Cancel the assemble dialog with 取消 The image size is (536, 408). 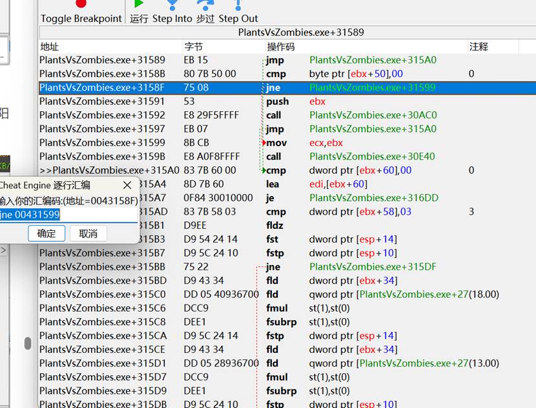[x=88, y=233]
